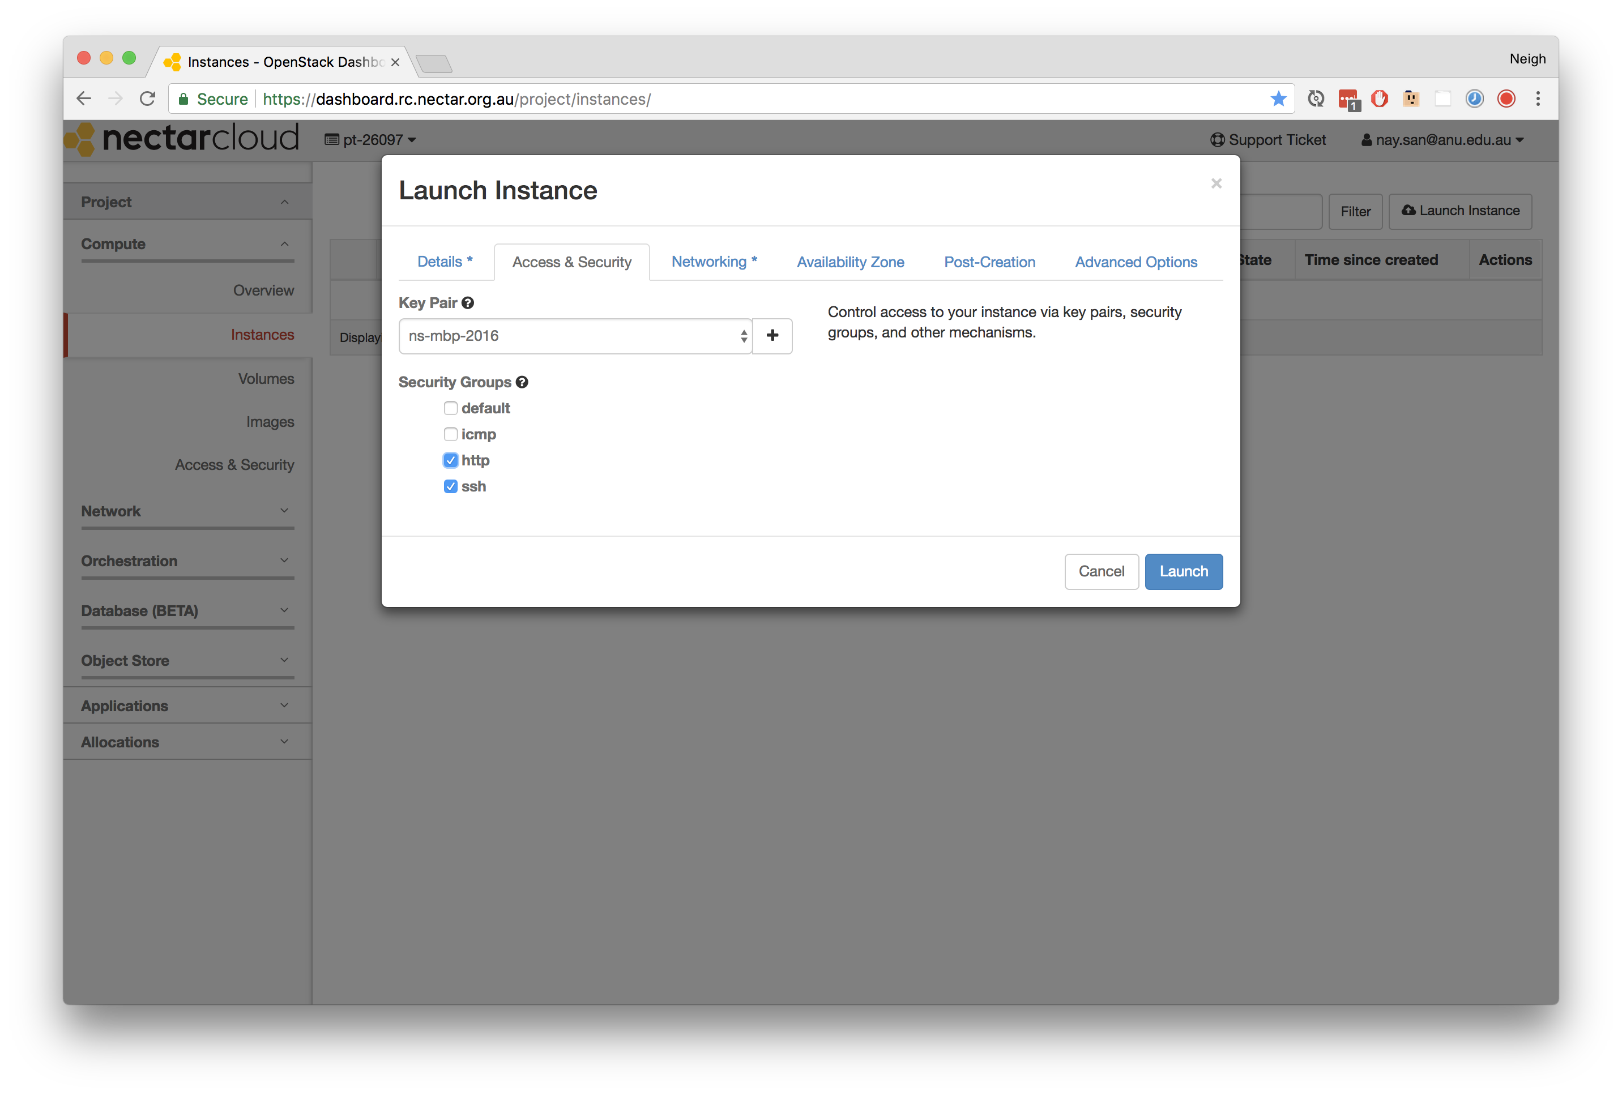The image size is (1622, 1095).
Task: Click the calendar extension icon with badge
Action: tap(1348, 100)
